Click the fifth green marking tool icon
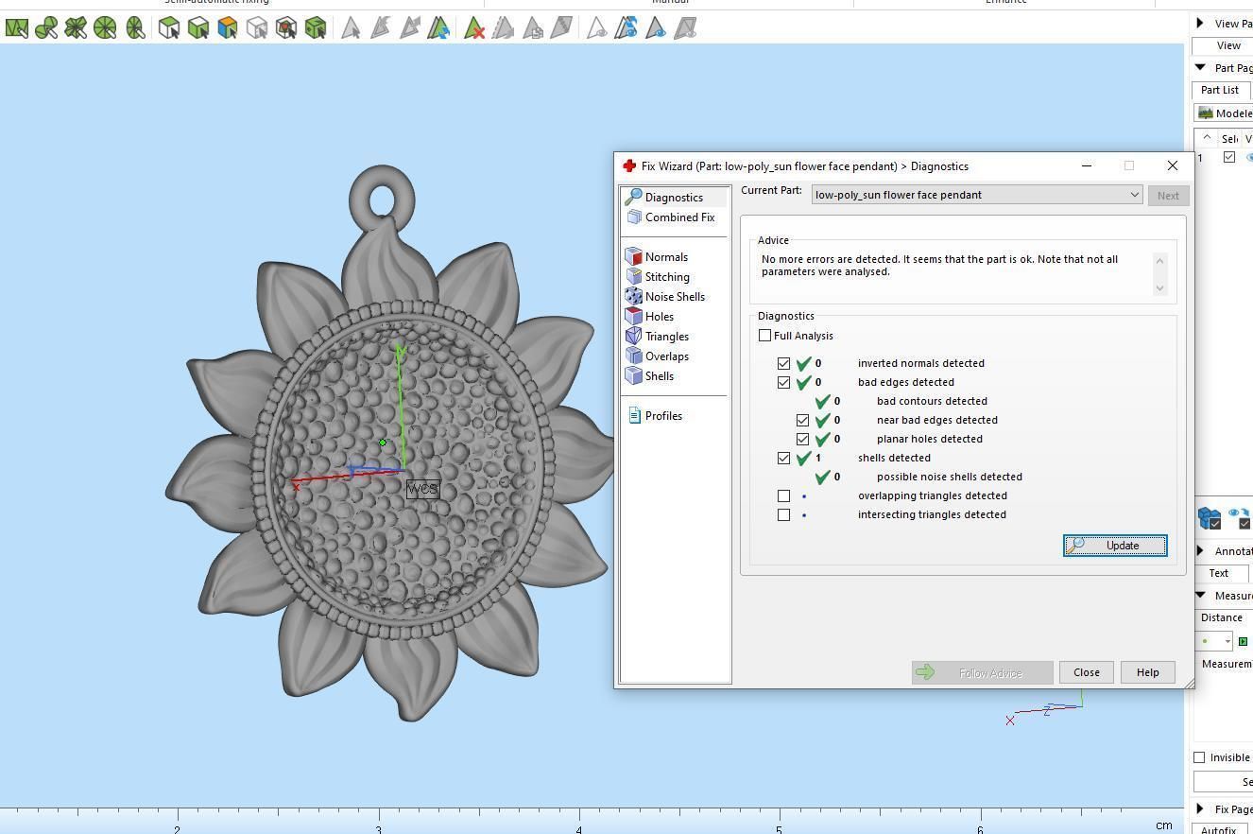Viewport: 1253px width, 834px height. tap(135, 28)
